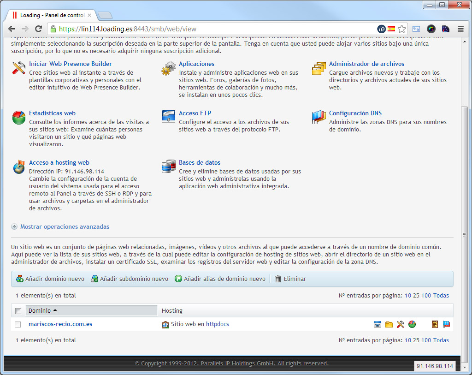The width and height of the screenshot is (472, 375).
Task: Open Acceso a hosting web link
Action: coord(59,163)
